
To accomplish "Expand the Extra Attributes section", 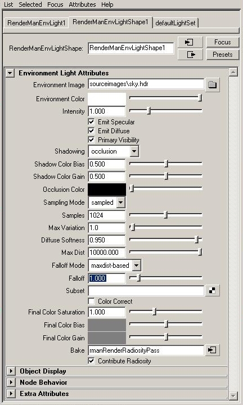I will tap(11, 394).
